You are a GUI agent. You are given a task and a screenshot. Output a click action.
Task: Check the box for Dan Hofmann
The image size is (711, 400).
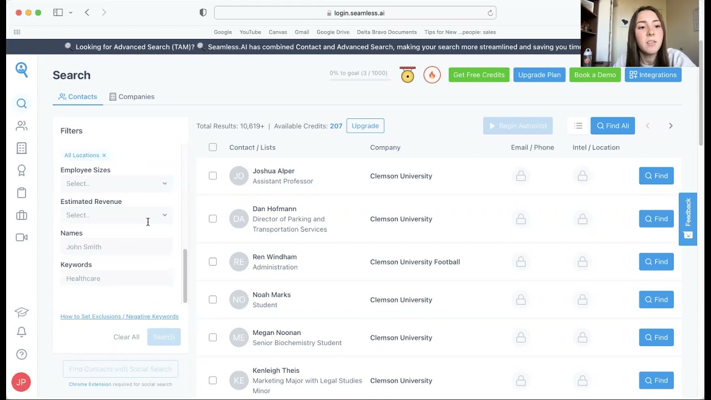(x=213, y=219)
